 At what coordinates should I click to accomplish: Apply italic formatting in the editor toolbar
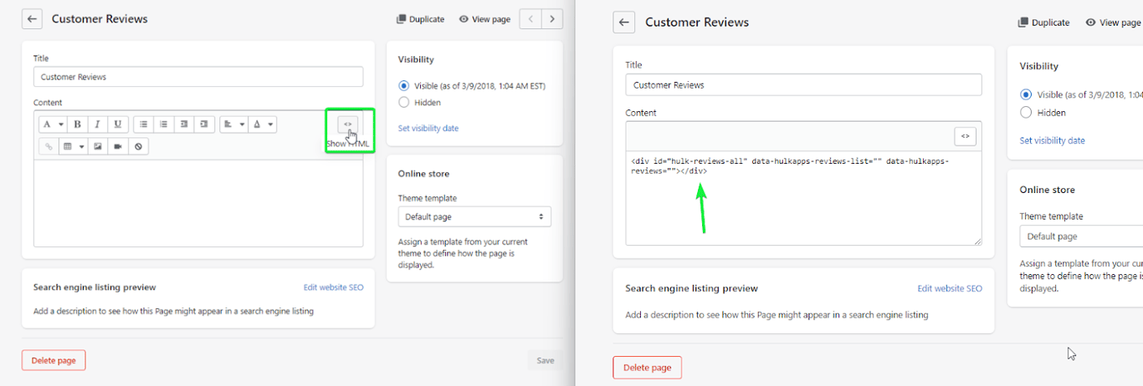(x=98, y=124)
